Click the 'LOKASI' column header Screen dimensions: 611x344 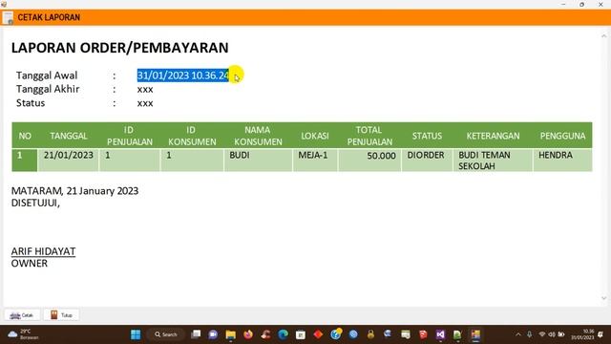click(x=315, y=136)
